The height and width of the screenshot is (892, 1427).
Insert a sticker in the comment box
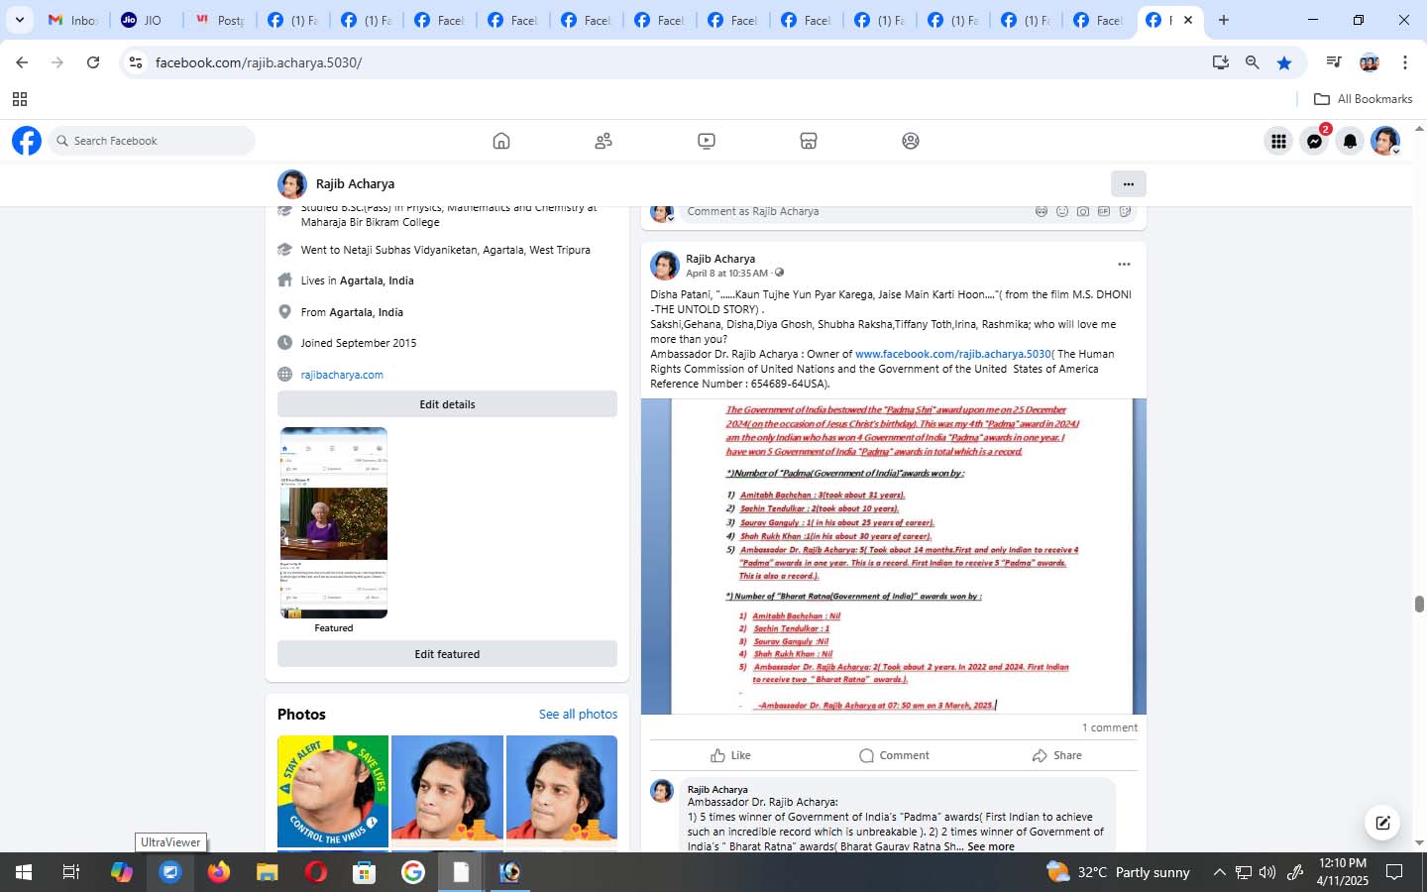click(x=1125, y=211)
